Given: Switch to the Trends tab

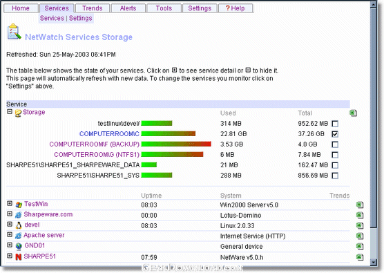Looking at the screenshot, I should 93,8.
